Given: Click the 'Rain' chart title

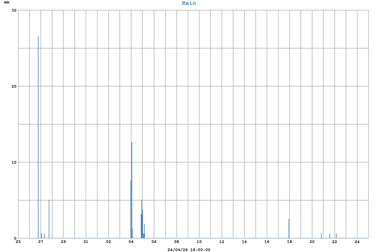Looking at the screenshot, I should coord(189,3).
